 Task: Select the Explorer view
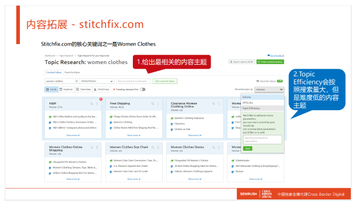click(x=66, y=89)
